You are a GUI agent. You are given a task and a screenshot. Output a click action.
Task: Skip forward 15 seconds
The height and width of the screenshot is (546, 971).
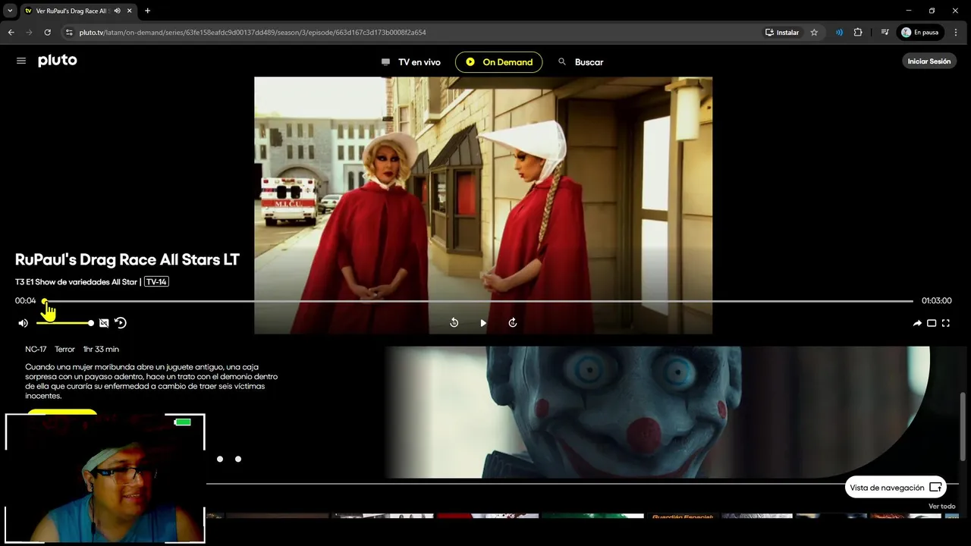513,323
